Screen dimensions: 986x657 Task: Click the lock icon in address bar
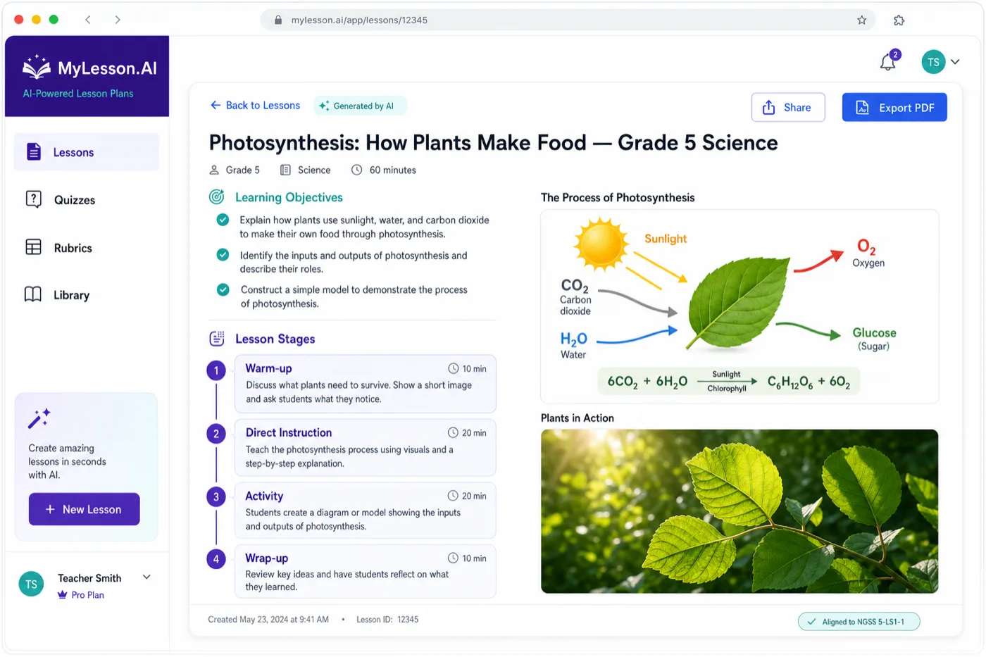(278, 20)
